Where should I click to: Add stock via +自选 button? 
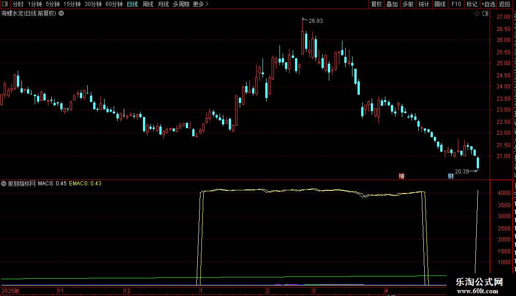coord(488,4)
